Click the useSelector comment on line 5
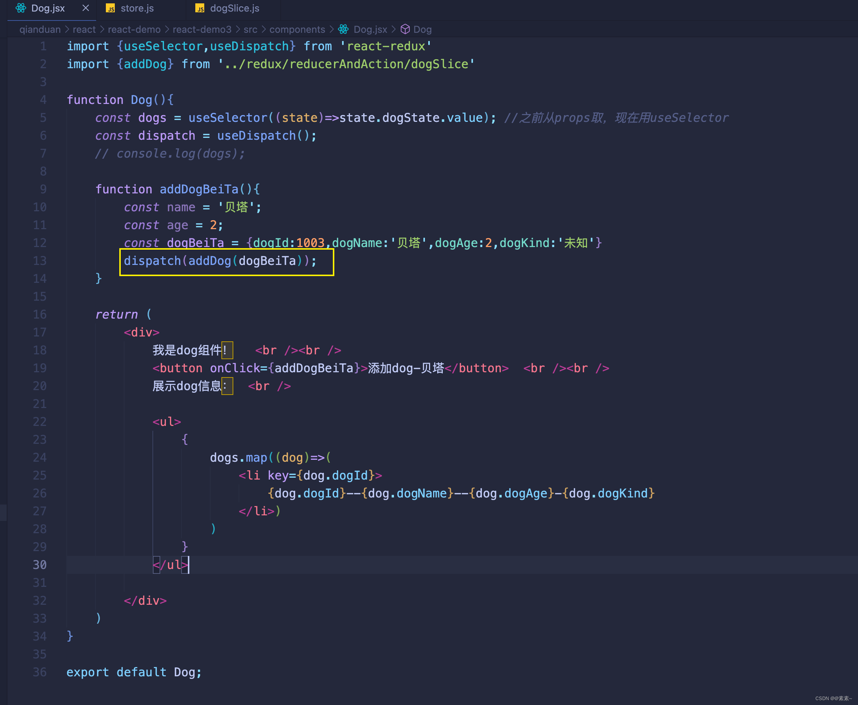 pyautogui.click(x=616, y=118)
